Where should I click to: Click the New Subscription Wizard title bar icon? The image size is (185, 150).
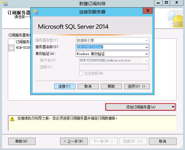pos(5,3)
